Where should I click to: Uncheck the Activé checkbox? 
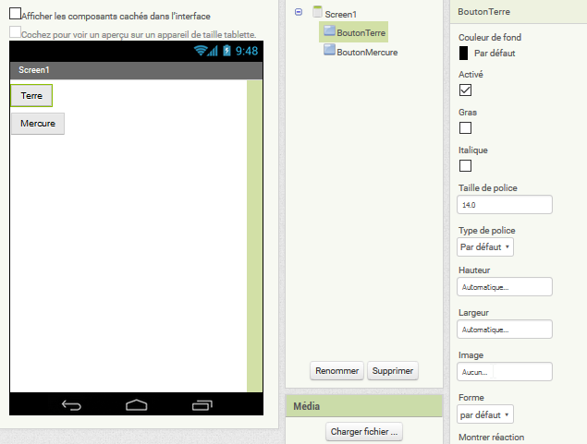pyautogui.click(x=466, y=90)
